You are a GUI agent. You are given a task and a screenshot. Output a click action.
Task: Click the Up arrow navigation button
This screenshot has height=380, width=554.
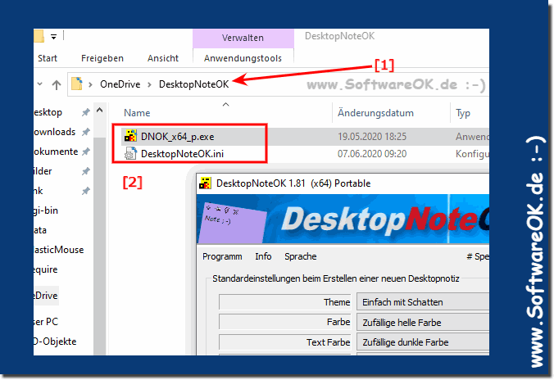click(x=57, y=84)
